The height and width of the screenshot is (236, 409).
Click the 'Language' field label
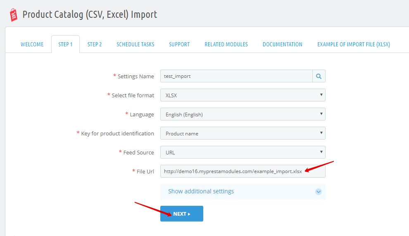142,114
